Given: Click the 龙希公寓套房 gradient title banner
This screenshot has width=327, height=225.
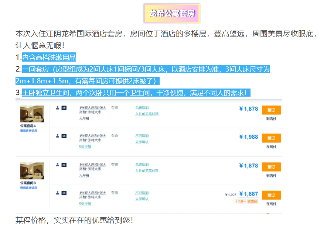Looking at the screenshot, I should (172, 13).
